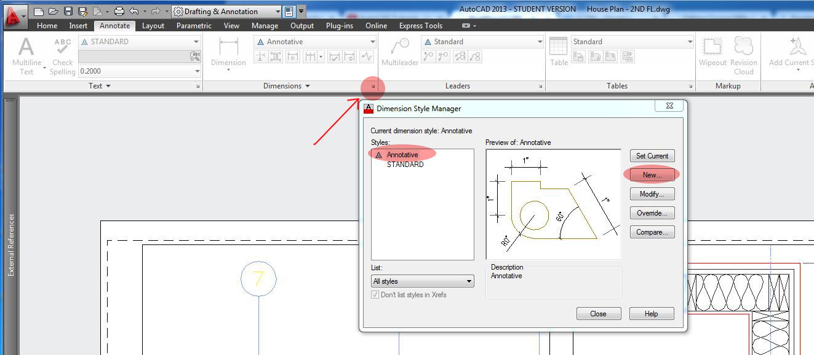
Task: Click the large Dimension tool icon
Action: (229, 53)
